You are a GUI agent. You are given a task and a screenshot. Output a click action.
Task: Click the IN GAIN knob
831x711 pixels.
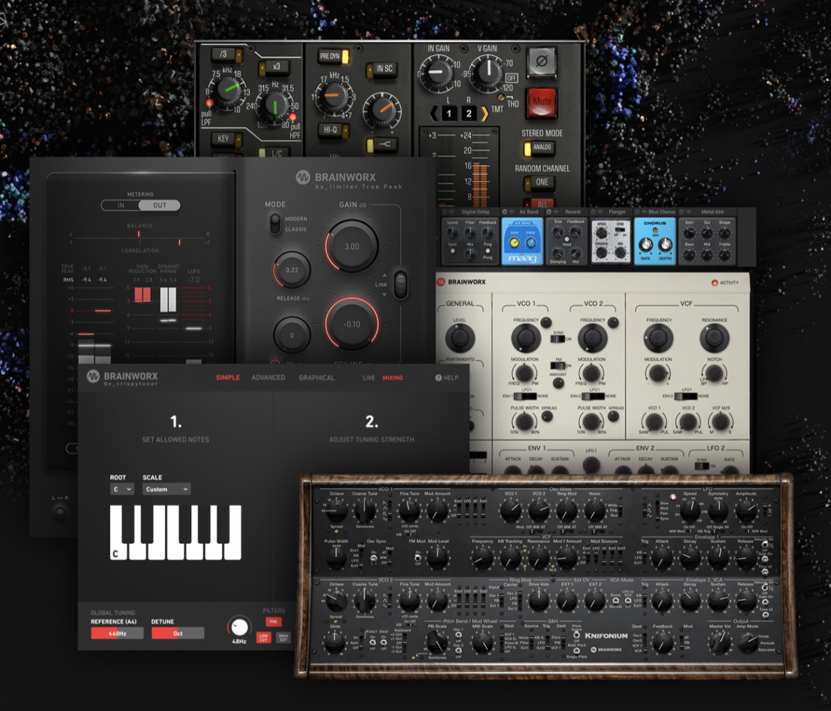(x=437, y=74)
